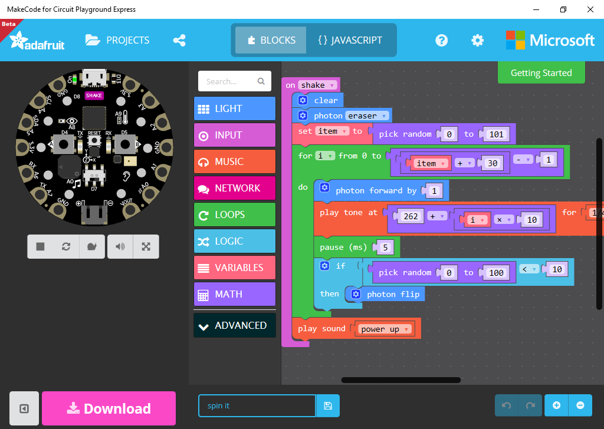This screenshot has height=429, width=604.
Task: Redo the last change
Action: [530, 405]
